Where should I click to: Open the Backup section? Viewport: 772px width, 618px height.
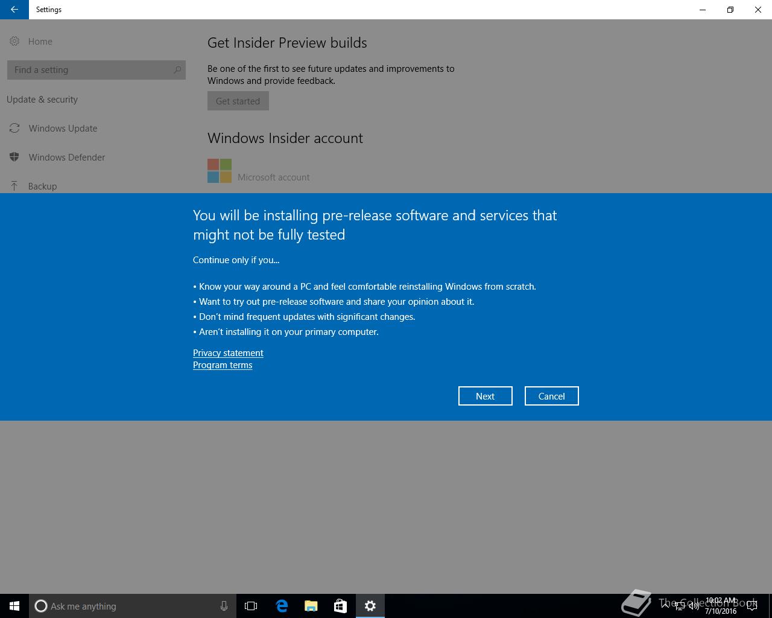pyautogui.click(x=42, y=186)
